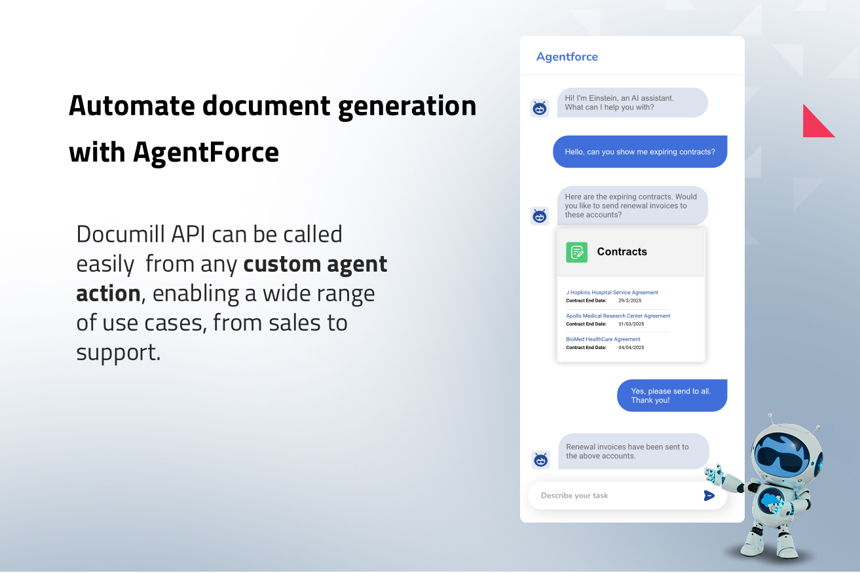Click the contract end date 29/3/2025
The height and width of the screenshot is (573, 860).
[630, 301]
